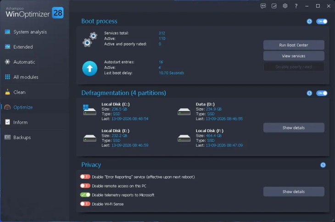The width and height of the screenshot is (335, 222).
Task: Click Boot process heading
Action: point(99,21)
